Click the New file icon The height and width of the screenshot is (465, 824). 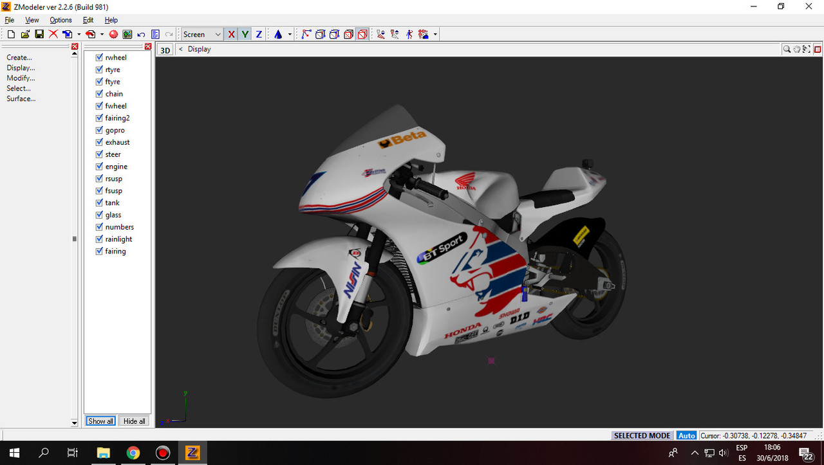point(11,34)
